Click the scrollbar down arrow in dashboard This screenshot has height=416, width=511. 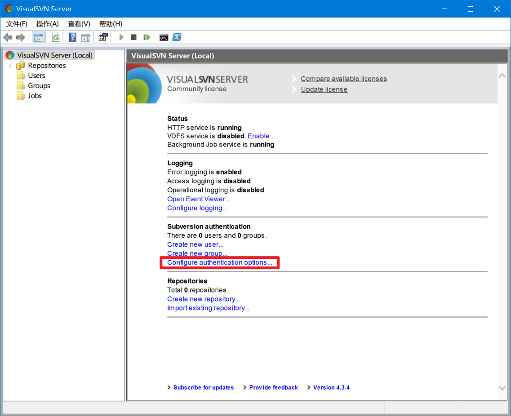(502, 388)
